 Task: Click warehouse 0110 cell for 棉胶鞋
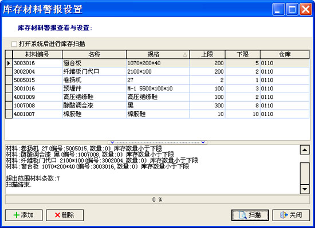285,114
